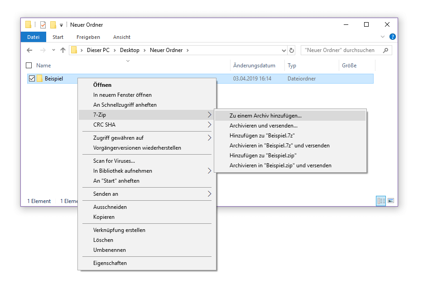Switch to Details view icon
Screen dimensions: 423x288
(381, 201)
